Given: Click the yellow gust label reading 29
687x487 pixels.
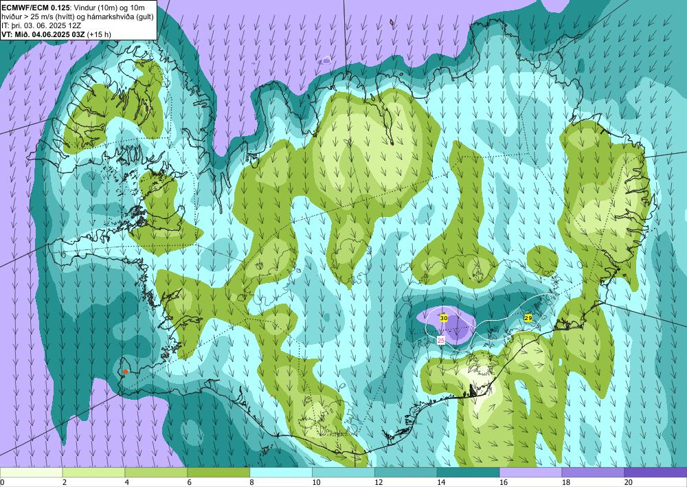Looking at the screenshot, I should tap(528, 318).
